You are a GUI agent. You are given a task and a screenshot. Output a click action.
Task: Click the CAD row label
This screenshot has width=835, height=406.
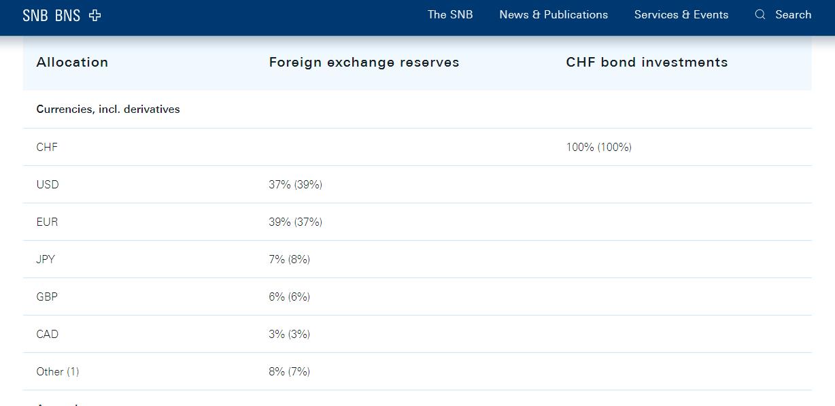pyautogui.click(x=48, y=334)
